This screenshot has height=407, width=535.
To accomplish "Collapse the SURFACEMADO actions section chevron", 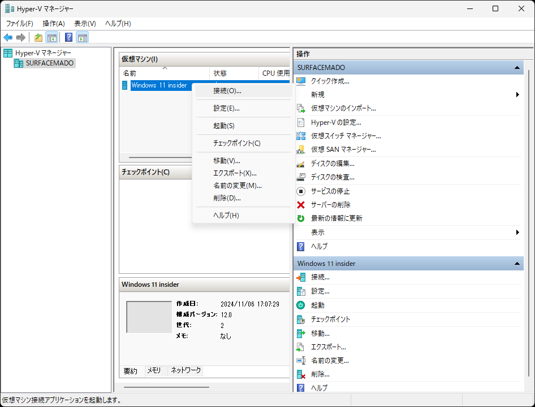I will pyautogui.click(x=517, y=67).
